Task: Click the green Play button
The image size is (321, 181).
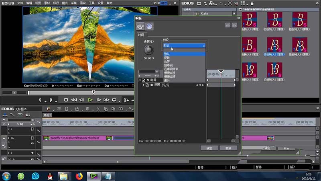Action: [90, 100]
